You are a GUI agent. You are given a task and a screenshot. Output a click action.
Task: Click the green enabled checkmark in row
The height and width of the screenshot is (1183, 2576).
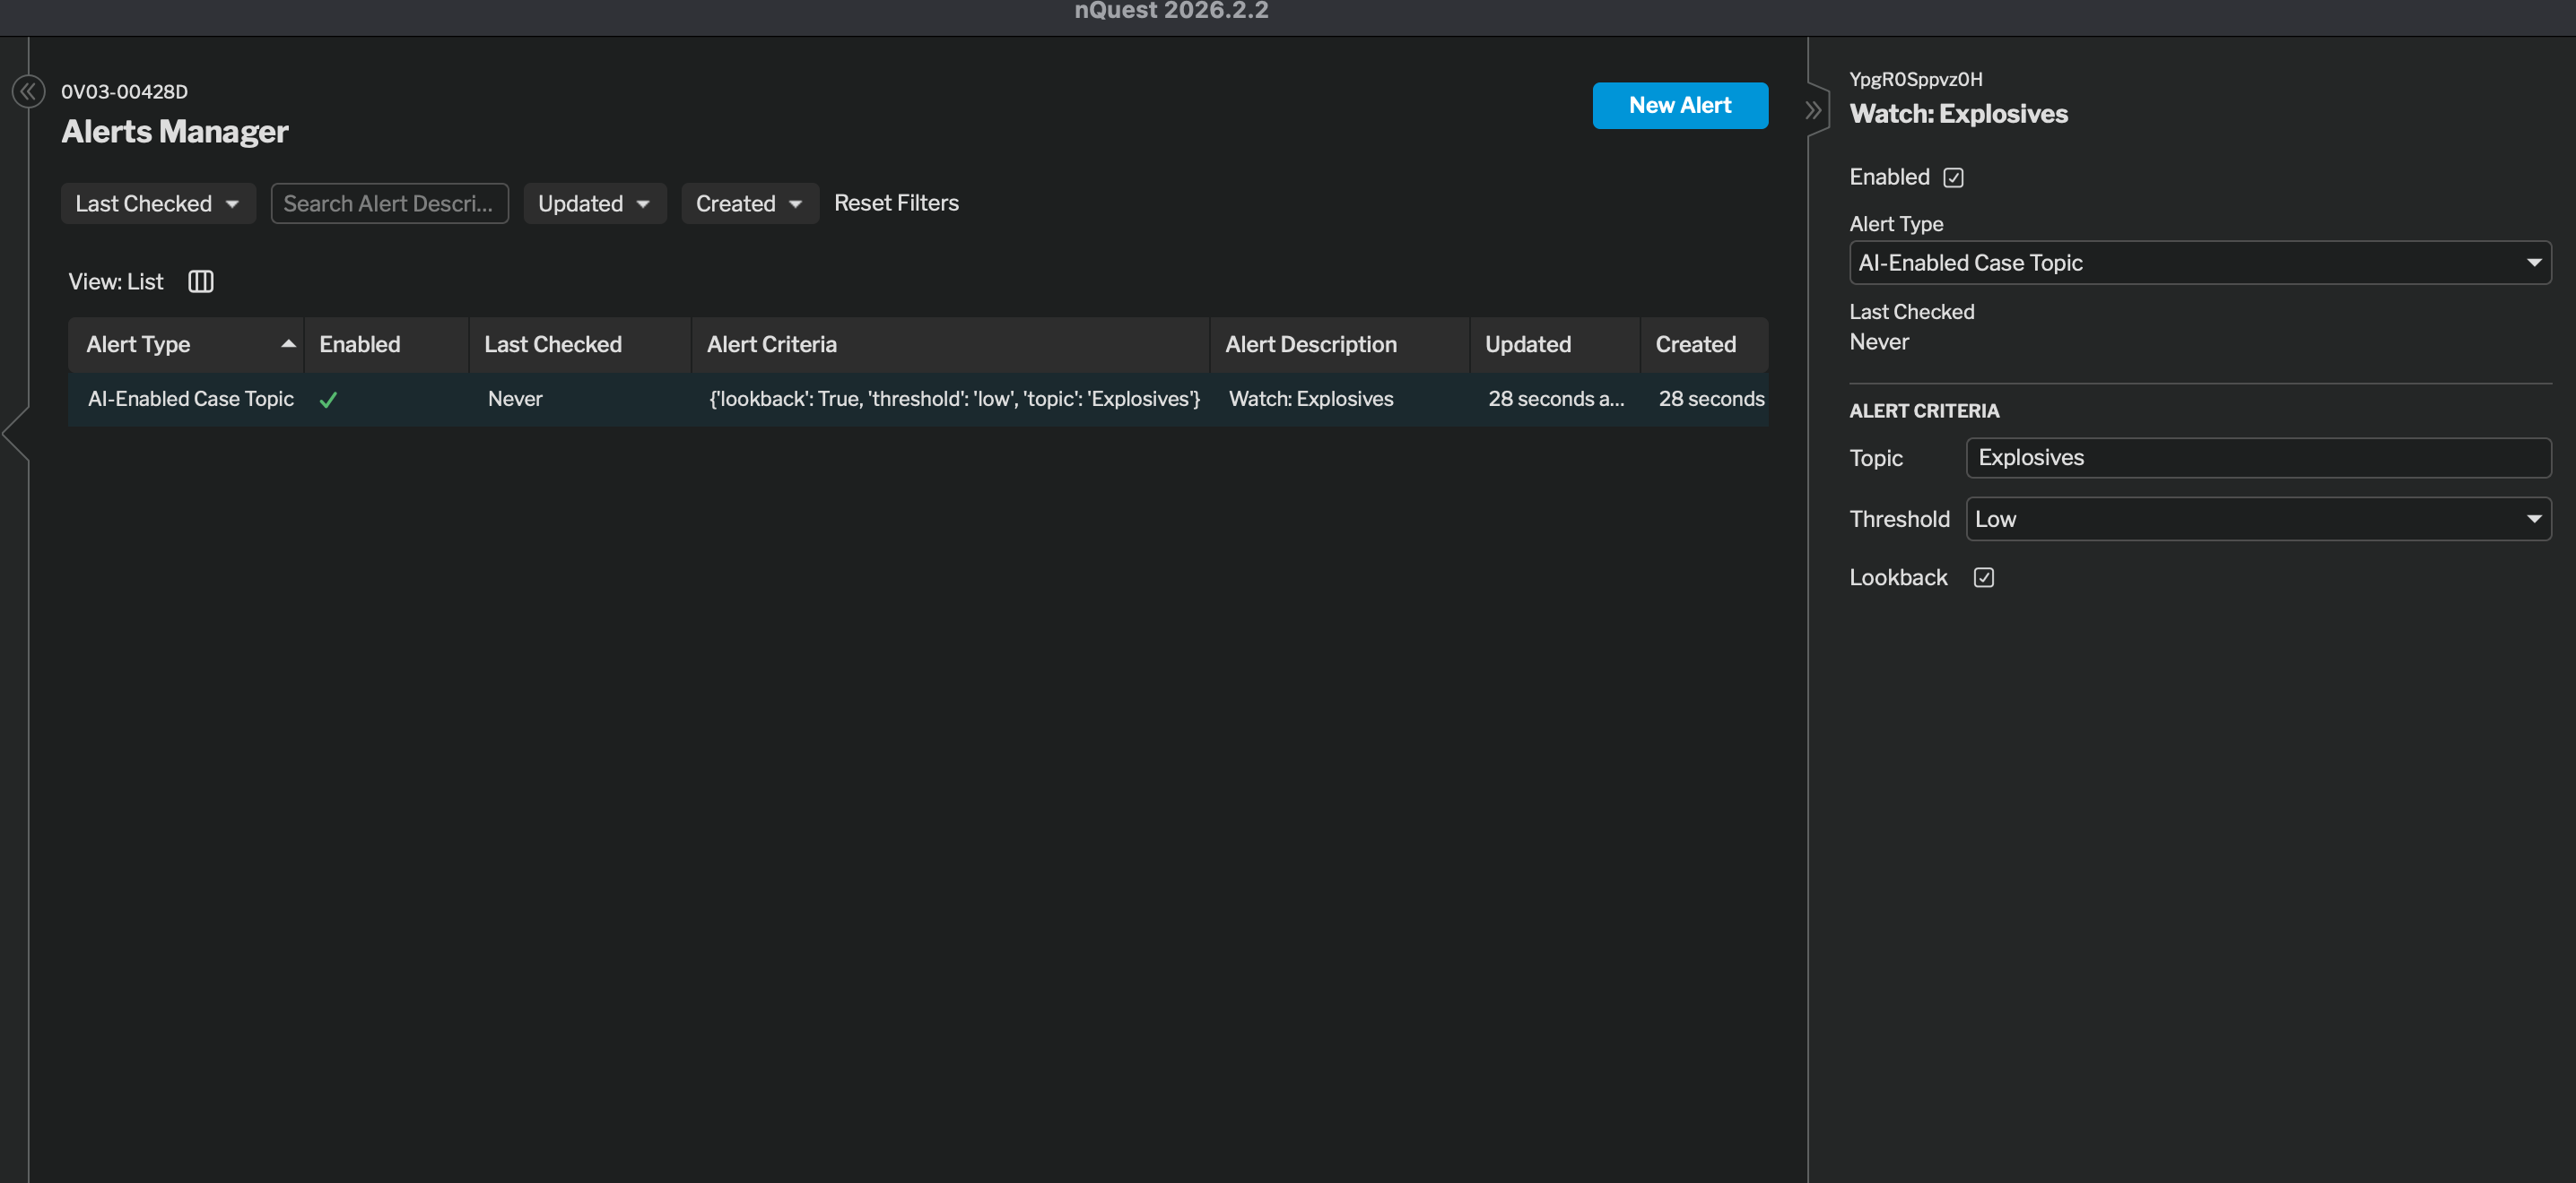[328, 400]
